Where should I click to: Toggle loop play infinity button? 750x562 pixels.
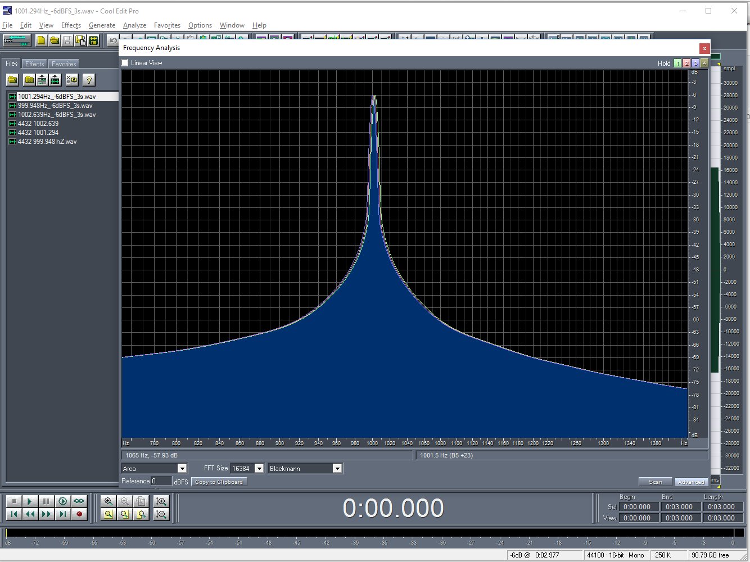79,501
